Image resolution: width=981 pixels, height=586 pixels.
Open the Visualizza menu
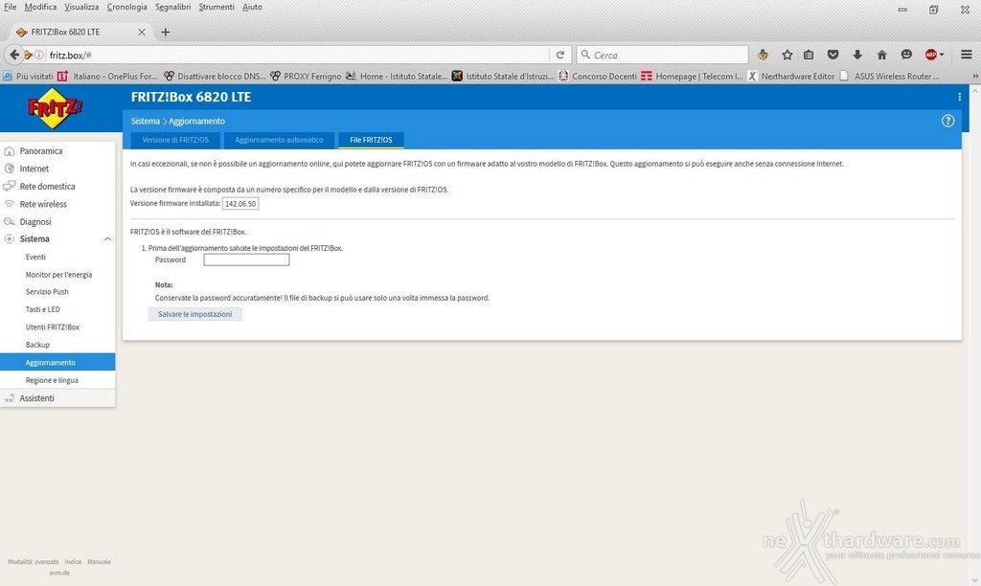81,7
